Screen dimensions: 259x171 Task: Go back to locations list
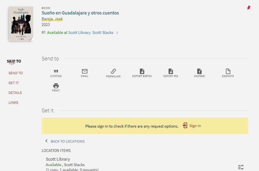65,141
